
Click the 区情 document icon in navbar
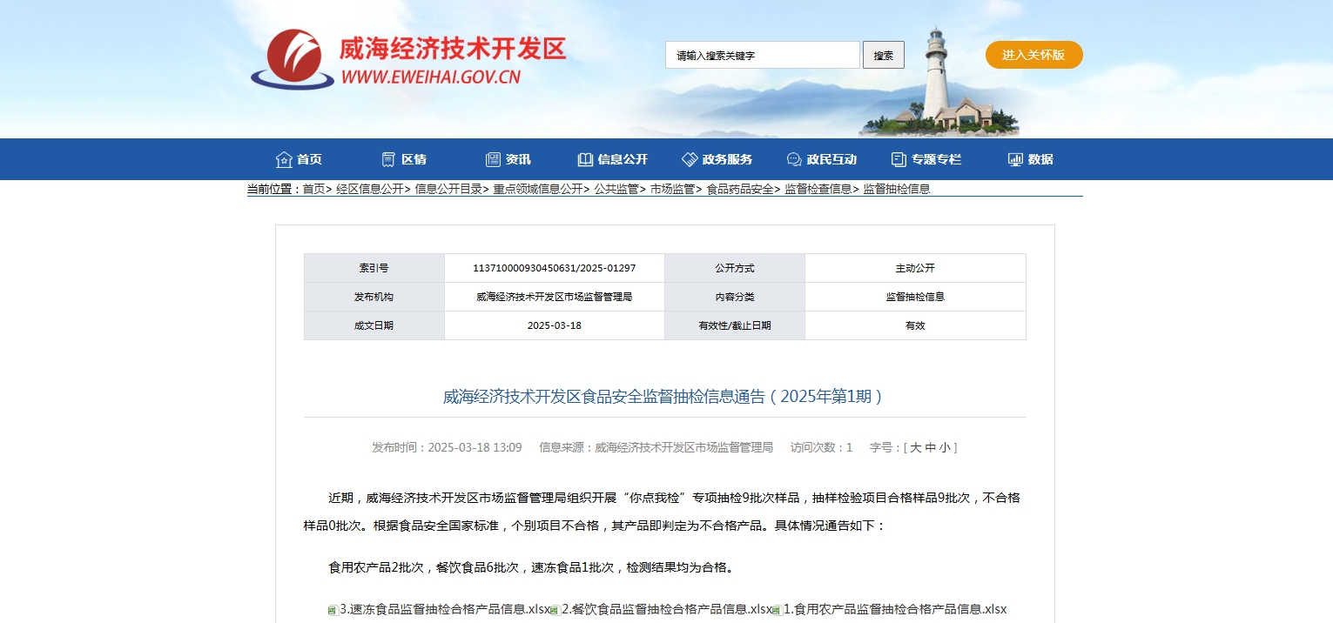pyautogui.click(x=388, y=159)
